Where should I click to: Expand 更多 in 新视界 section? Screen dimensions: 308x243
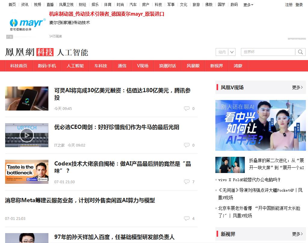[297, 234]
